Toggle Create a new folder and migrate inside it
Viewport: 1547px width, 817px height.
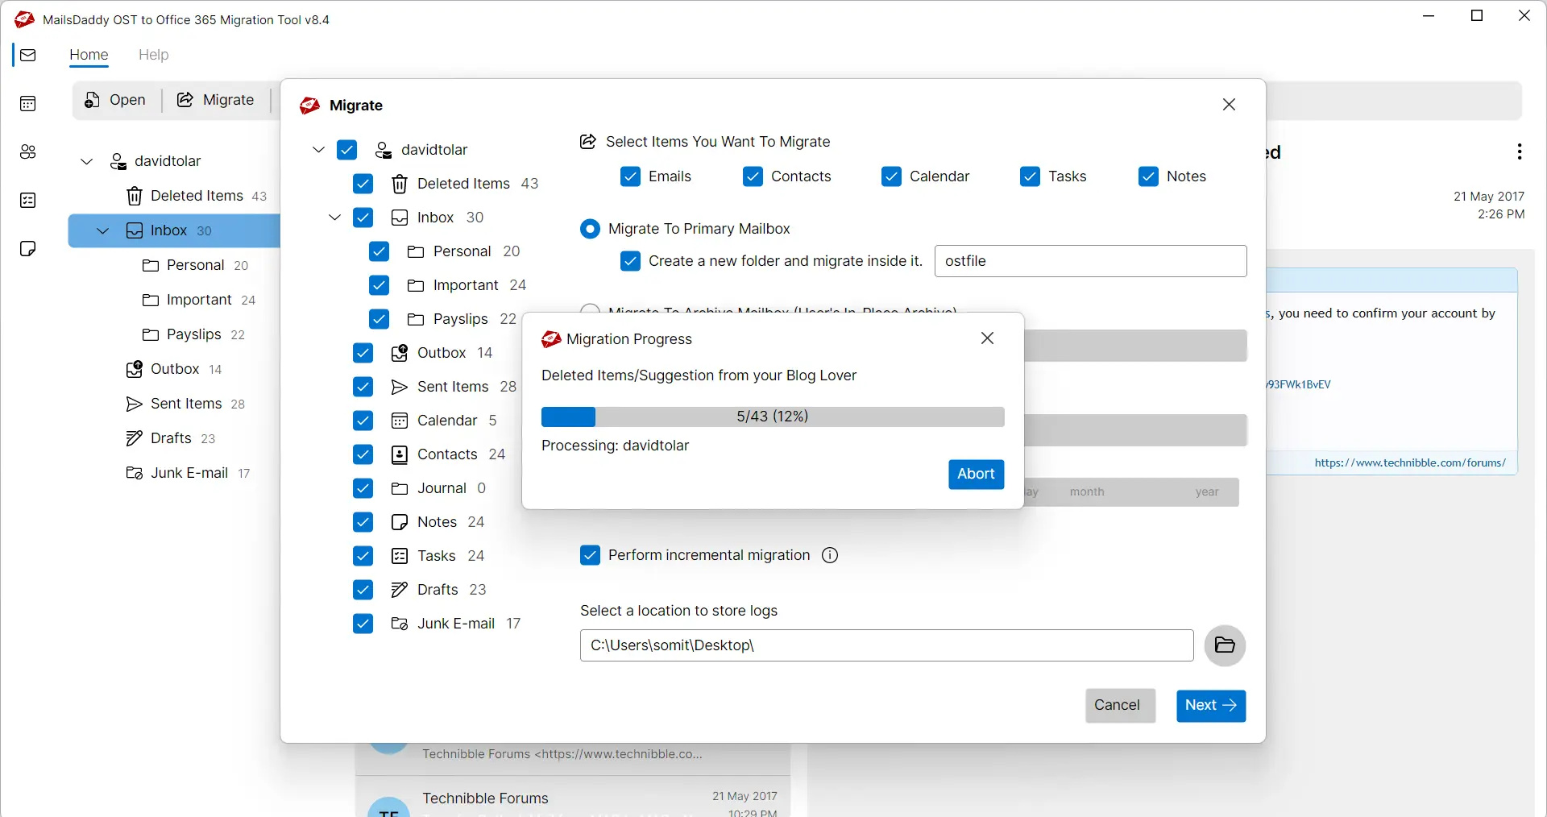click(630, 261)
